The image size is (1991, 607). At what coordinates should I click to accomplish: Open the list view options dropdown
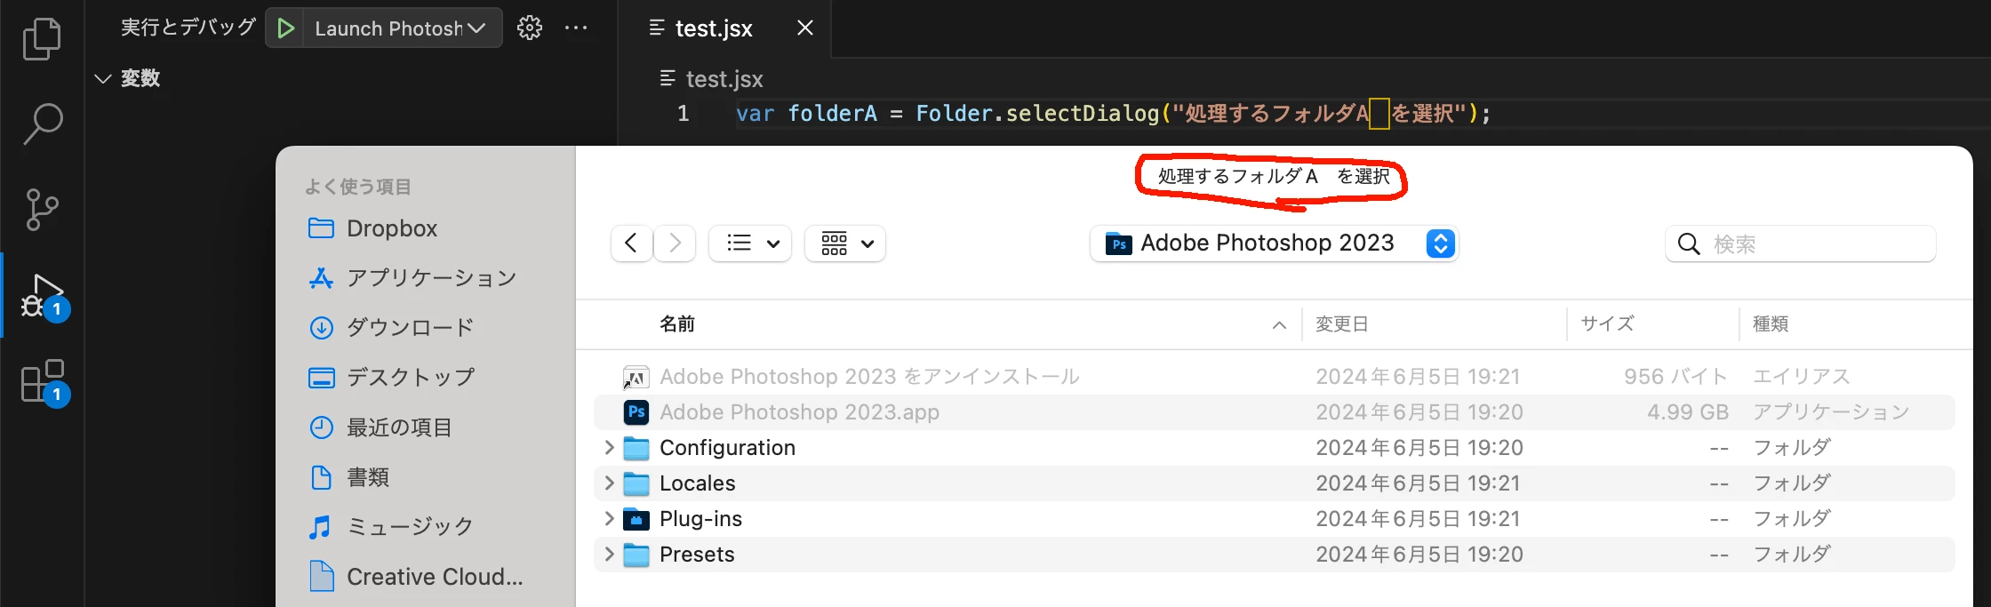pos(750,244)
